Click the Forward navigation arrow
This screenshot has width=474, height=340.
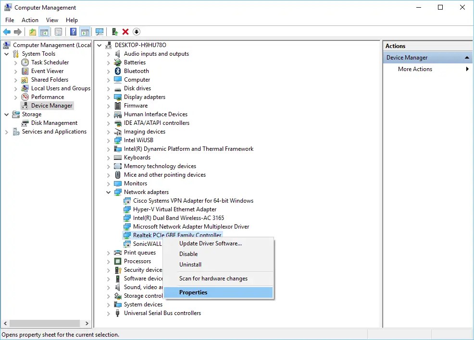[x=17, y=32]
